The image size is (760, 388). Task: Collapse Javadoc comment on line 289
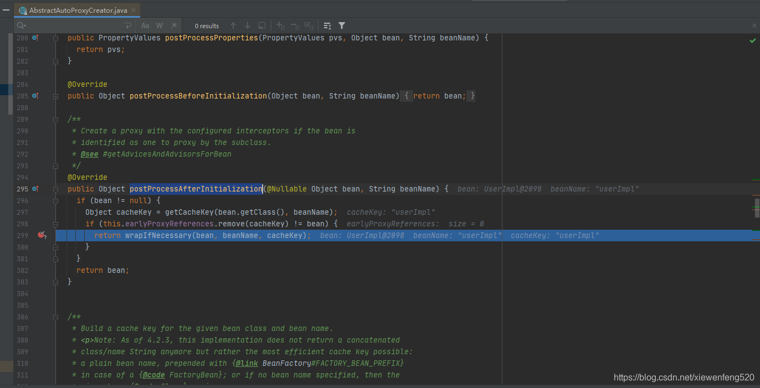tap(55, 119)
